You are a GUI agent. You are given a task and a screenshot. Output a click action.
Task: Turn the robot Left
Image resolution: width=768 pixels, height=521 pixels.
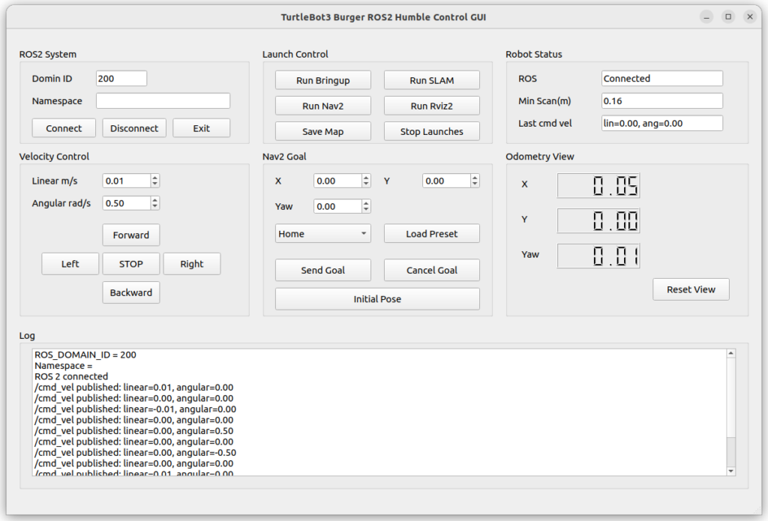(70, 264)
